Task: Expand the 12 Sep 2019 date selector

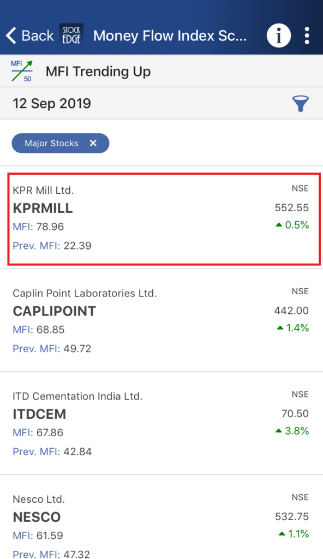Action: coord(52,103)
